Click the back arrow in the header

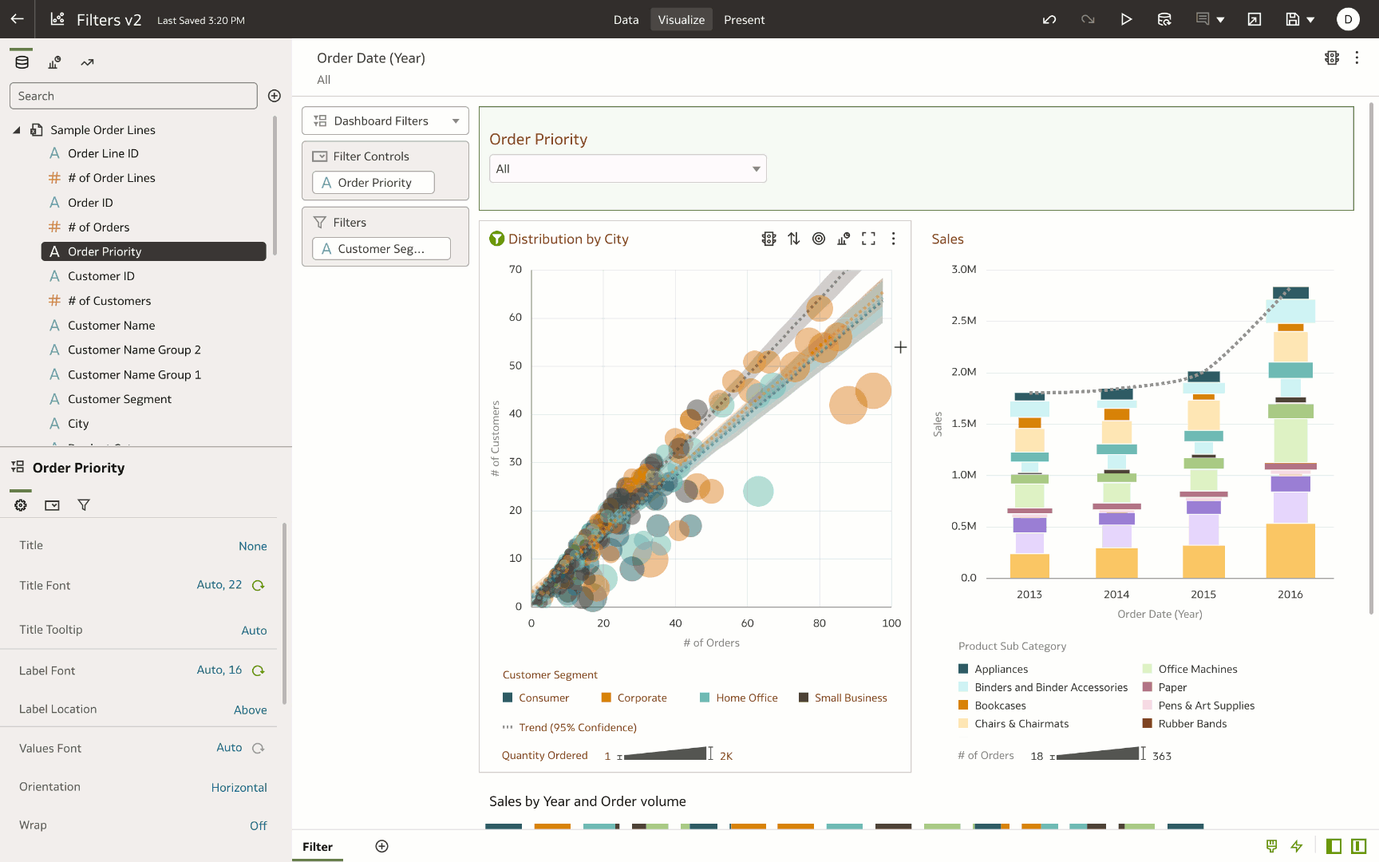(17, 19)
